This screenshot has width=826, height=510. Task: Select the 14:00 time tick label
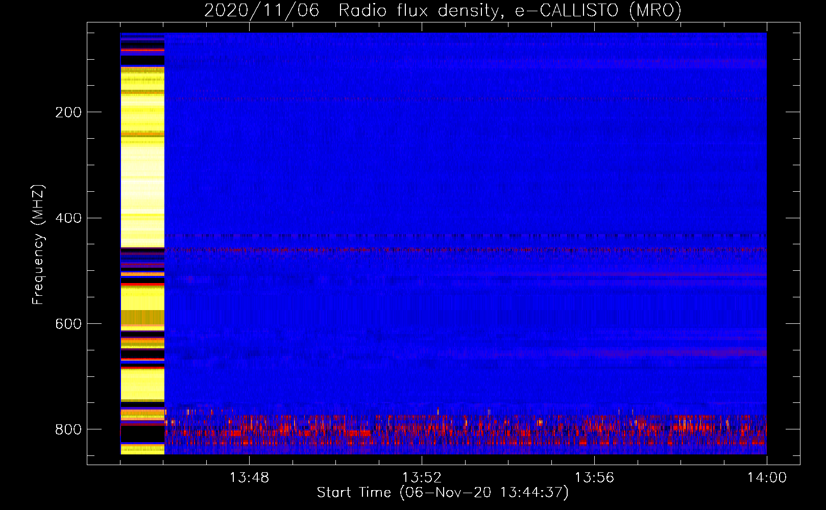767,478
